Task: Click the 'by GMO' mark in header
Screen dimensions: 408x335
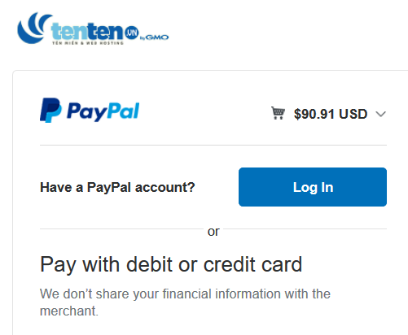Action: point(154,37)
